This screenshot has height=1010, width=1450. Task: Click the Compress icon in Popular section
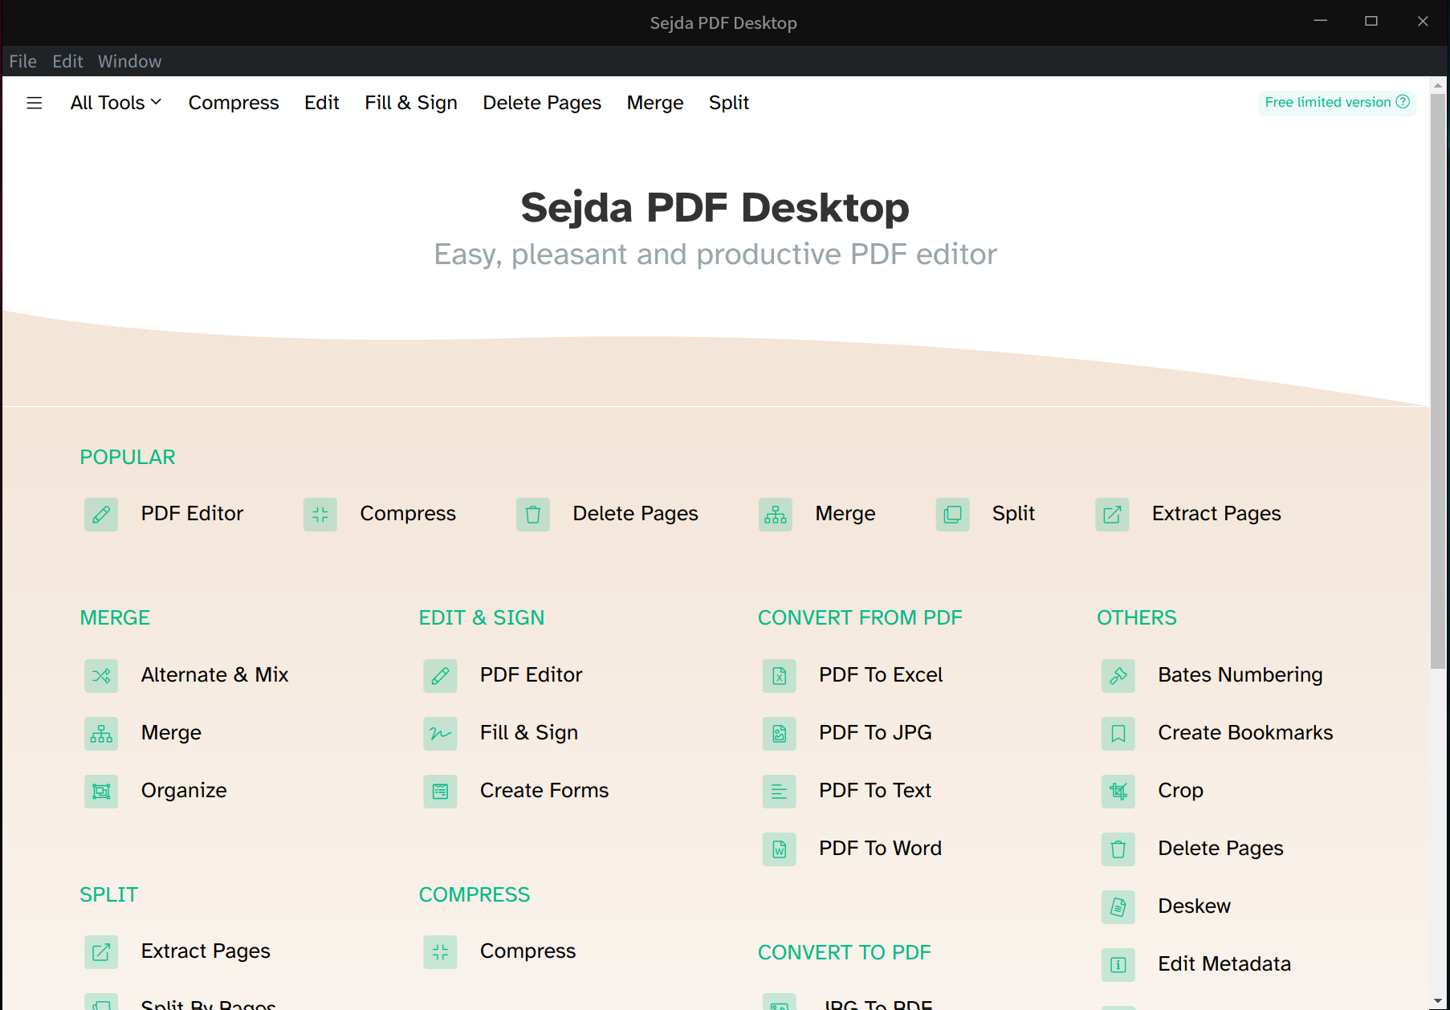pos(320,515)
